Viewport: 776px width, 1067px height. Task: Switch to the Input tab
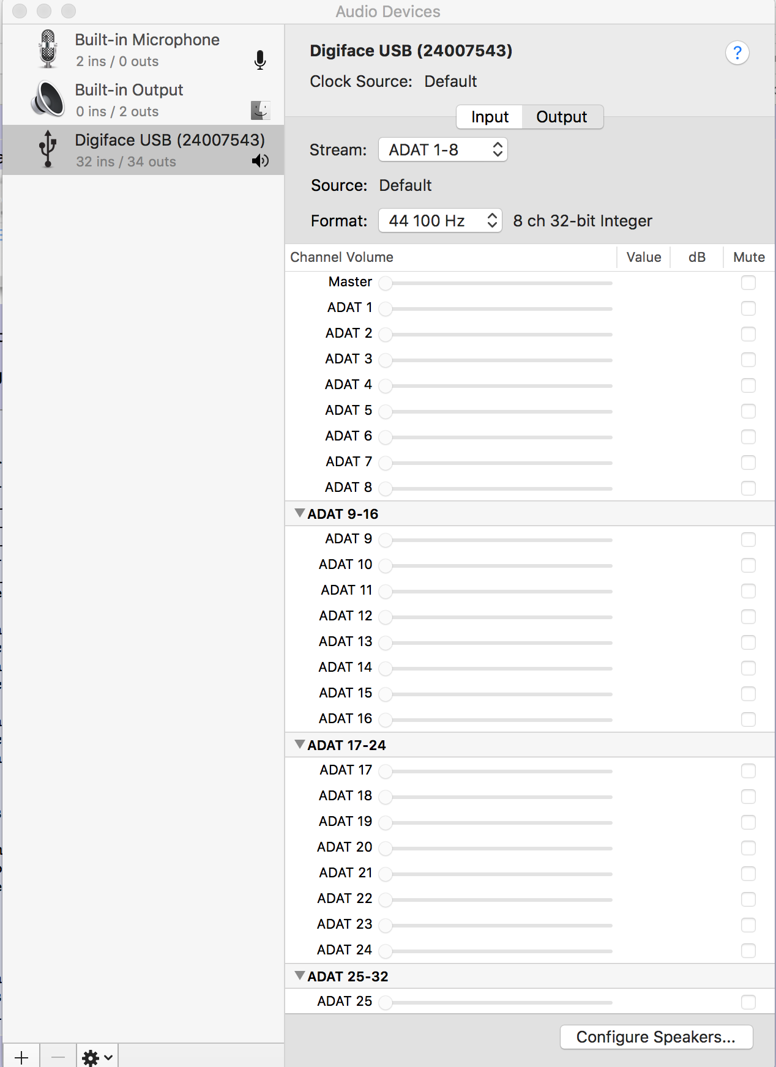(490, 117)
